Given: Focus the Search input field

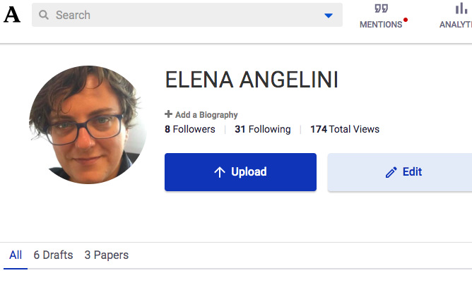Looking at the screenshot, I should tap(187, 15).
